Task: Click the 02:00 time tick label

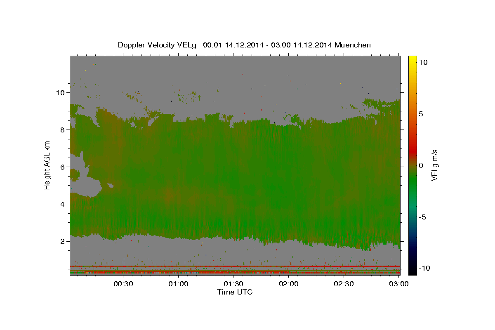Action: [289, 284]
